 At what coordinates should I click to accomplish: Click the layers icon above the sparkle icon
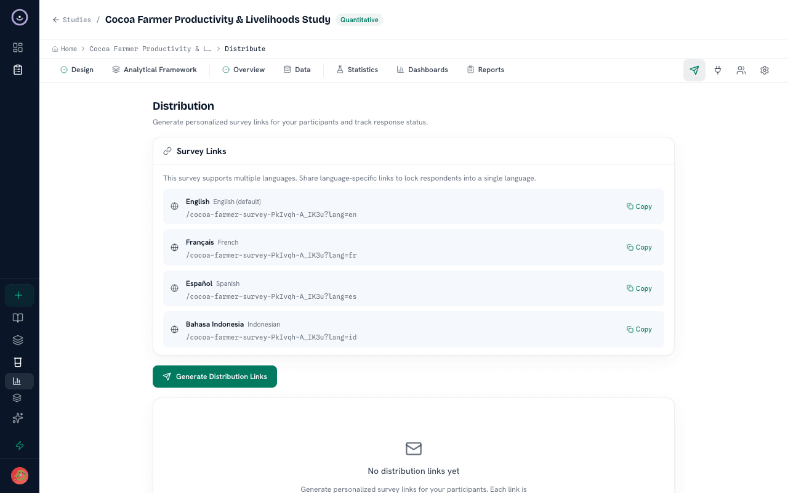click(x=17, y=398)
